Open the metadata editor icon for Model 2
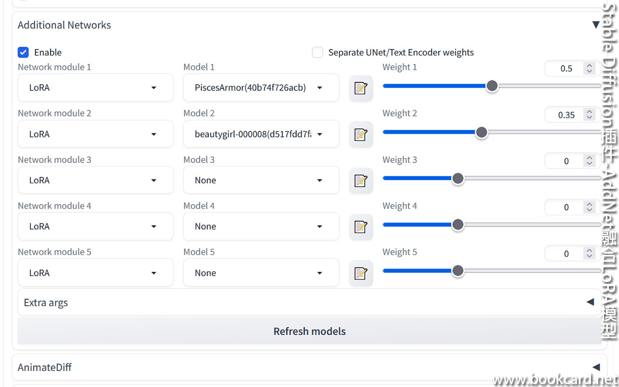 (x=361, y=134)
